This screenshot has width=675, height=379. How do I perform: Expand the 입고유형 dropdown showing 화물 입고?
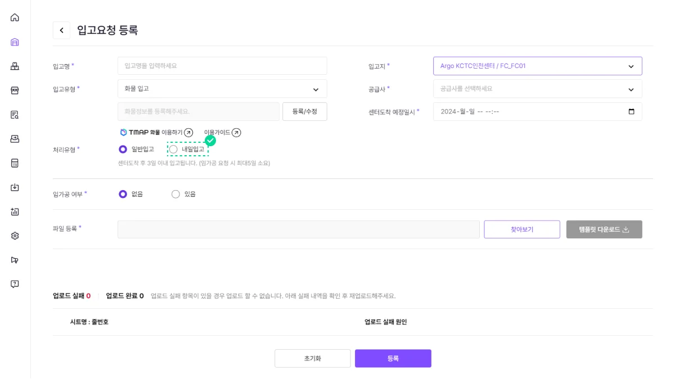coord(222,89)
